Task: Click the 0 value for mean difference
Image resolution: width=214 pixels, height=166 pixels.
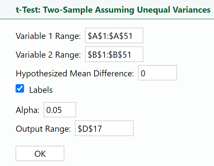Action: pos(143,73)
